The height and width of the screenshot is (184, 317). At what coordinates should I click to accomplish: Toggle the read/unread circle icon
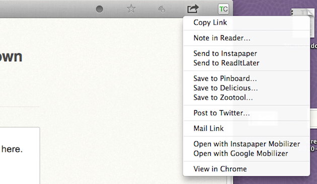click(x=99, y=9)
